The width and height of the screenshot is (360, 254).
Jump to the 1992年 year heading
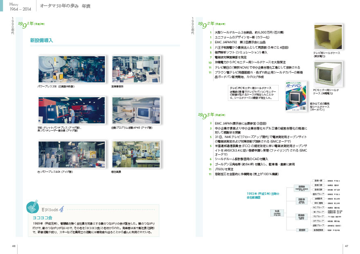click(x=207, y=25)
